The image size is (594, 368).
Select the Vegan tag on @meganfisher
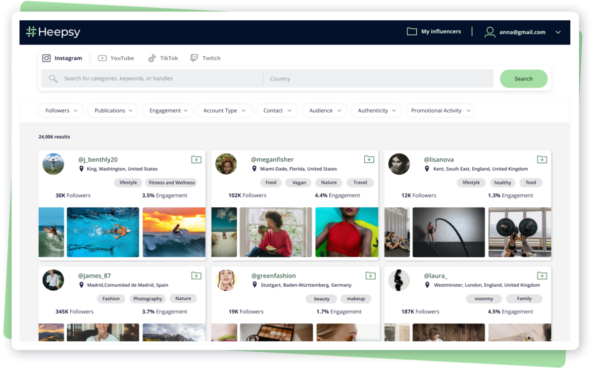point(299,183)
